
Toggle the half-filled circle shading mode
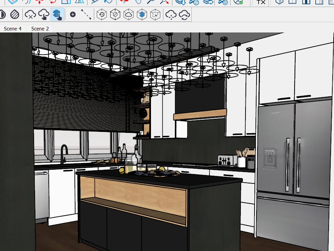click(x=3, y=15)
